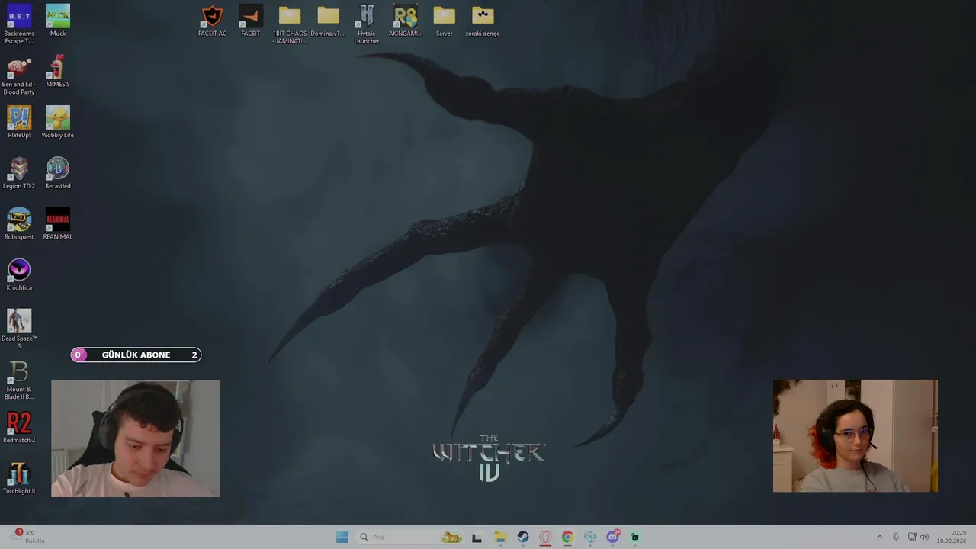Click the AKINGAMI R8 shortcut icon
The width and height of the screenshot is (976, 549).
(x=406, y=21)
